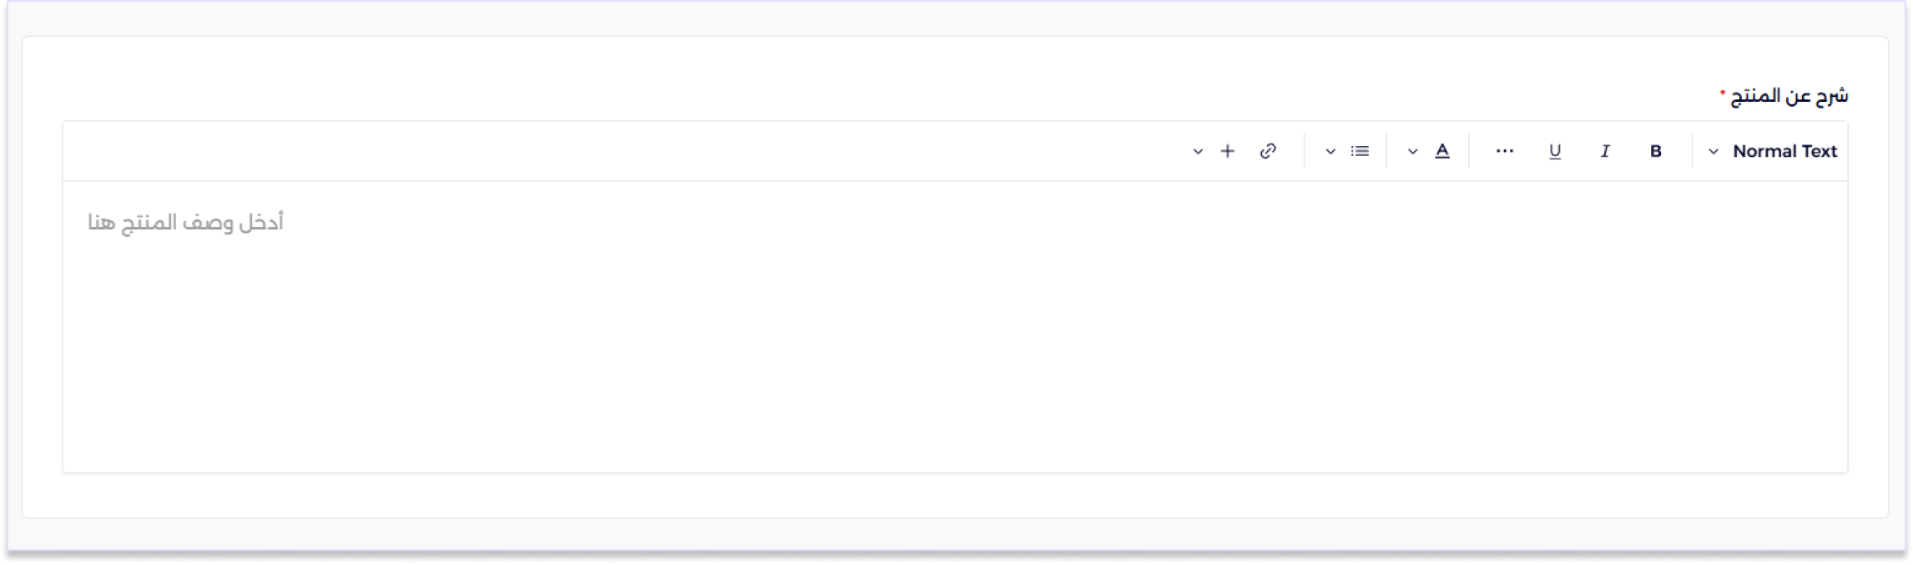
Task: Expand the list type dropdown chevron
Action: [1330, 152]
